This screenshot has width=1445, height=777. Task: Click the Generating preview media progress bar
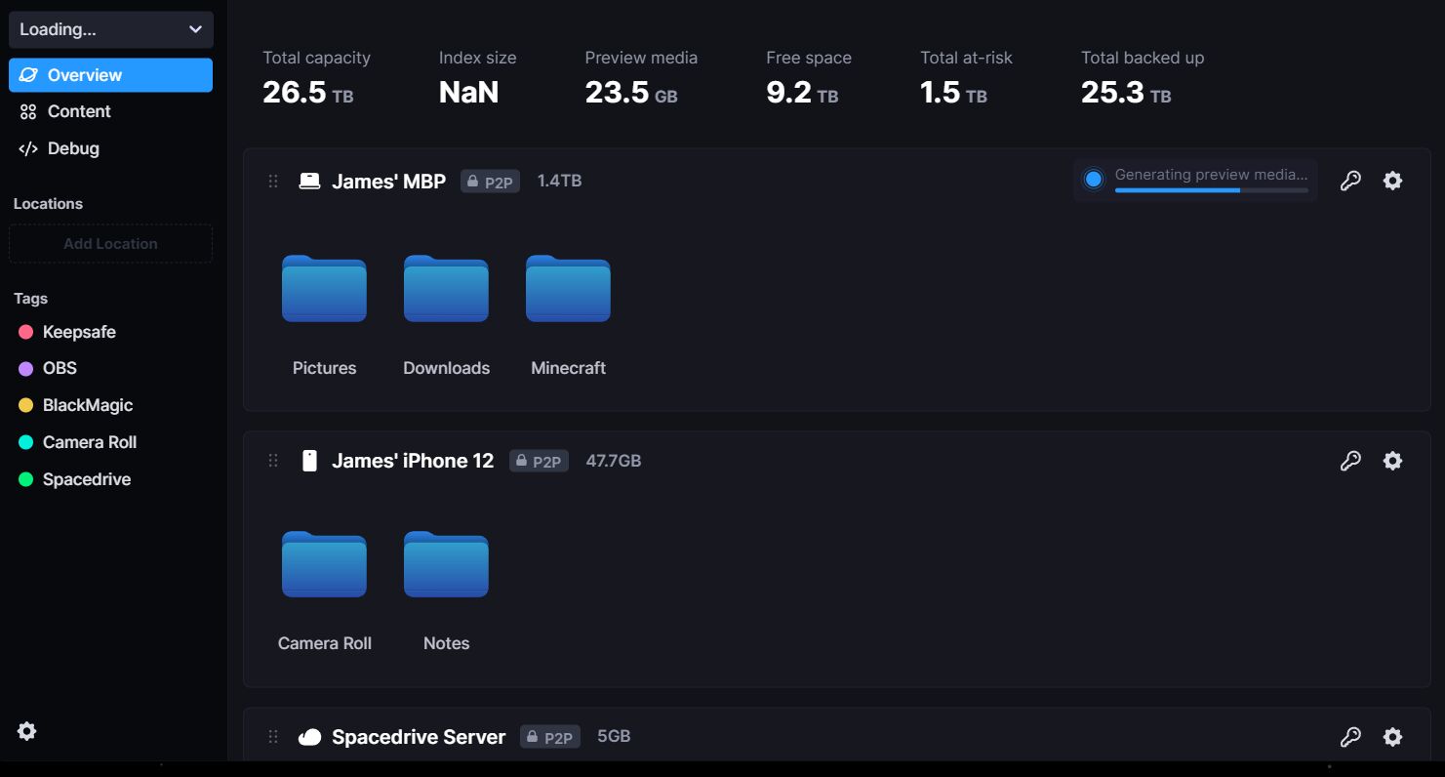click(x=1211, y=190)
